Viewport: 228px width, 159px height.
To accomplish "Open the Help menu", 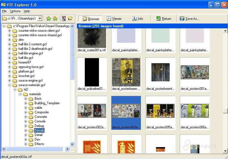I will [27, 11].
